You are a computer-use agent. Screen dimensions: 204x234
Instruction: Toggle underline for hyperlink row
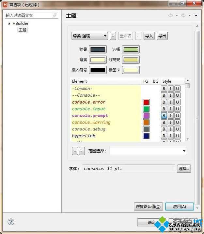tap(177, 136)
